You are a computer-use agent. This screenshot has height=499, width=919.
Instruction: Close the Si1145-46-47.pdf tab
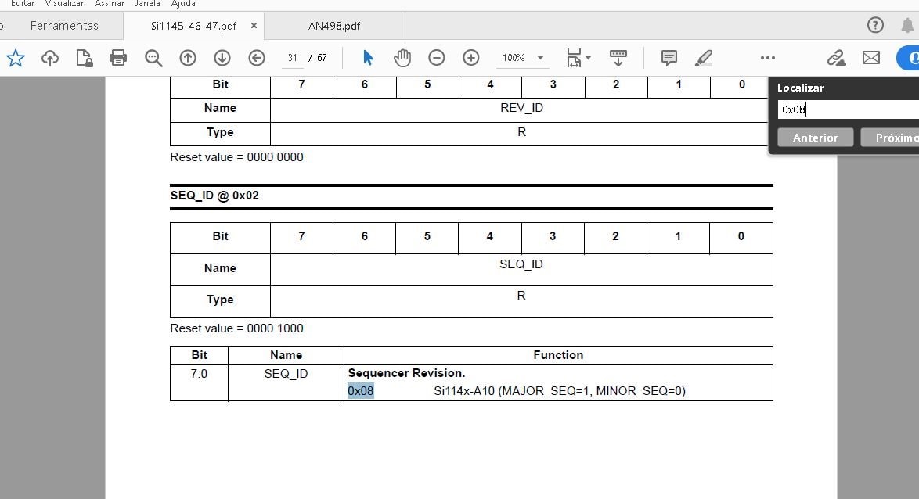[254, 26]
